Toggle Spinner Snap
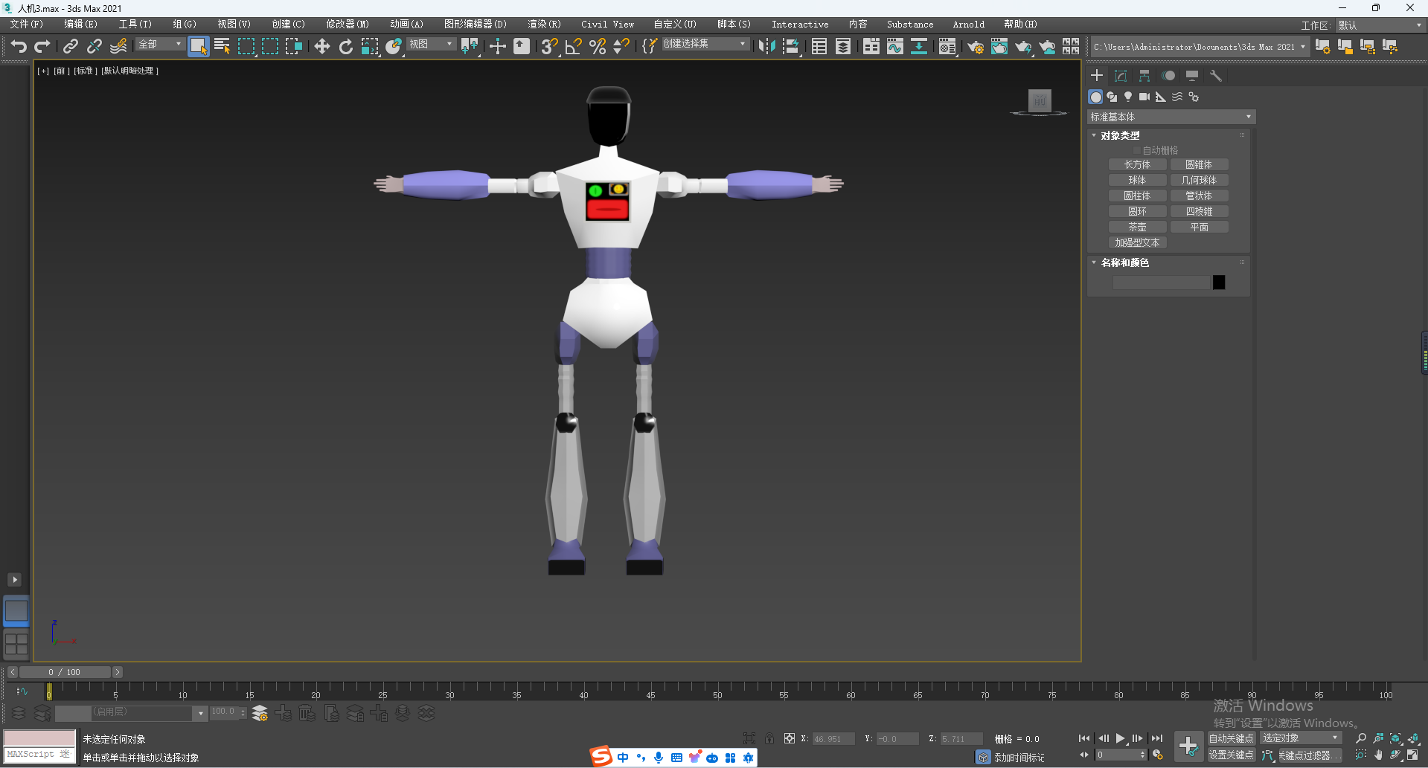This screenshot has height=768, width=1428. tap(621, 47)
